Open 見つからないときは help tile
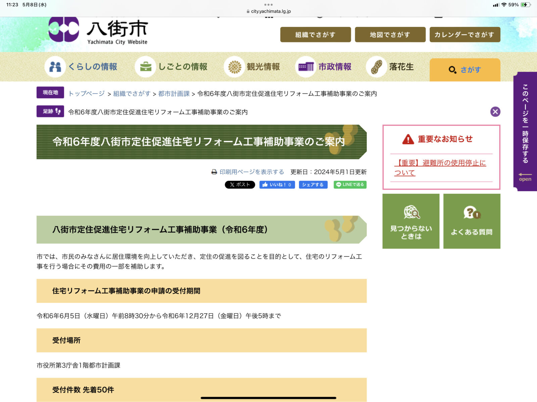 411,221
